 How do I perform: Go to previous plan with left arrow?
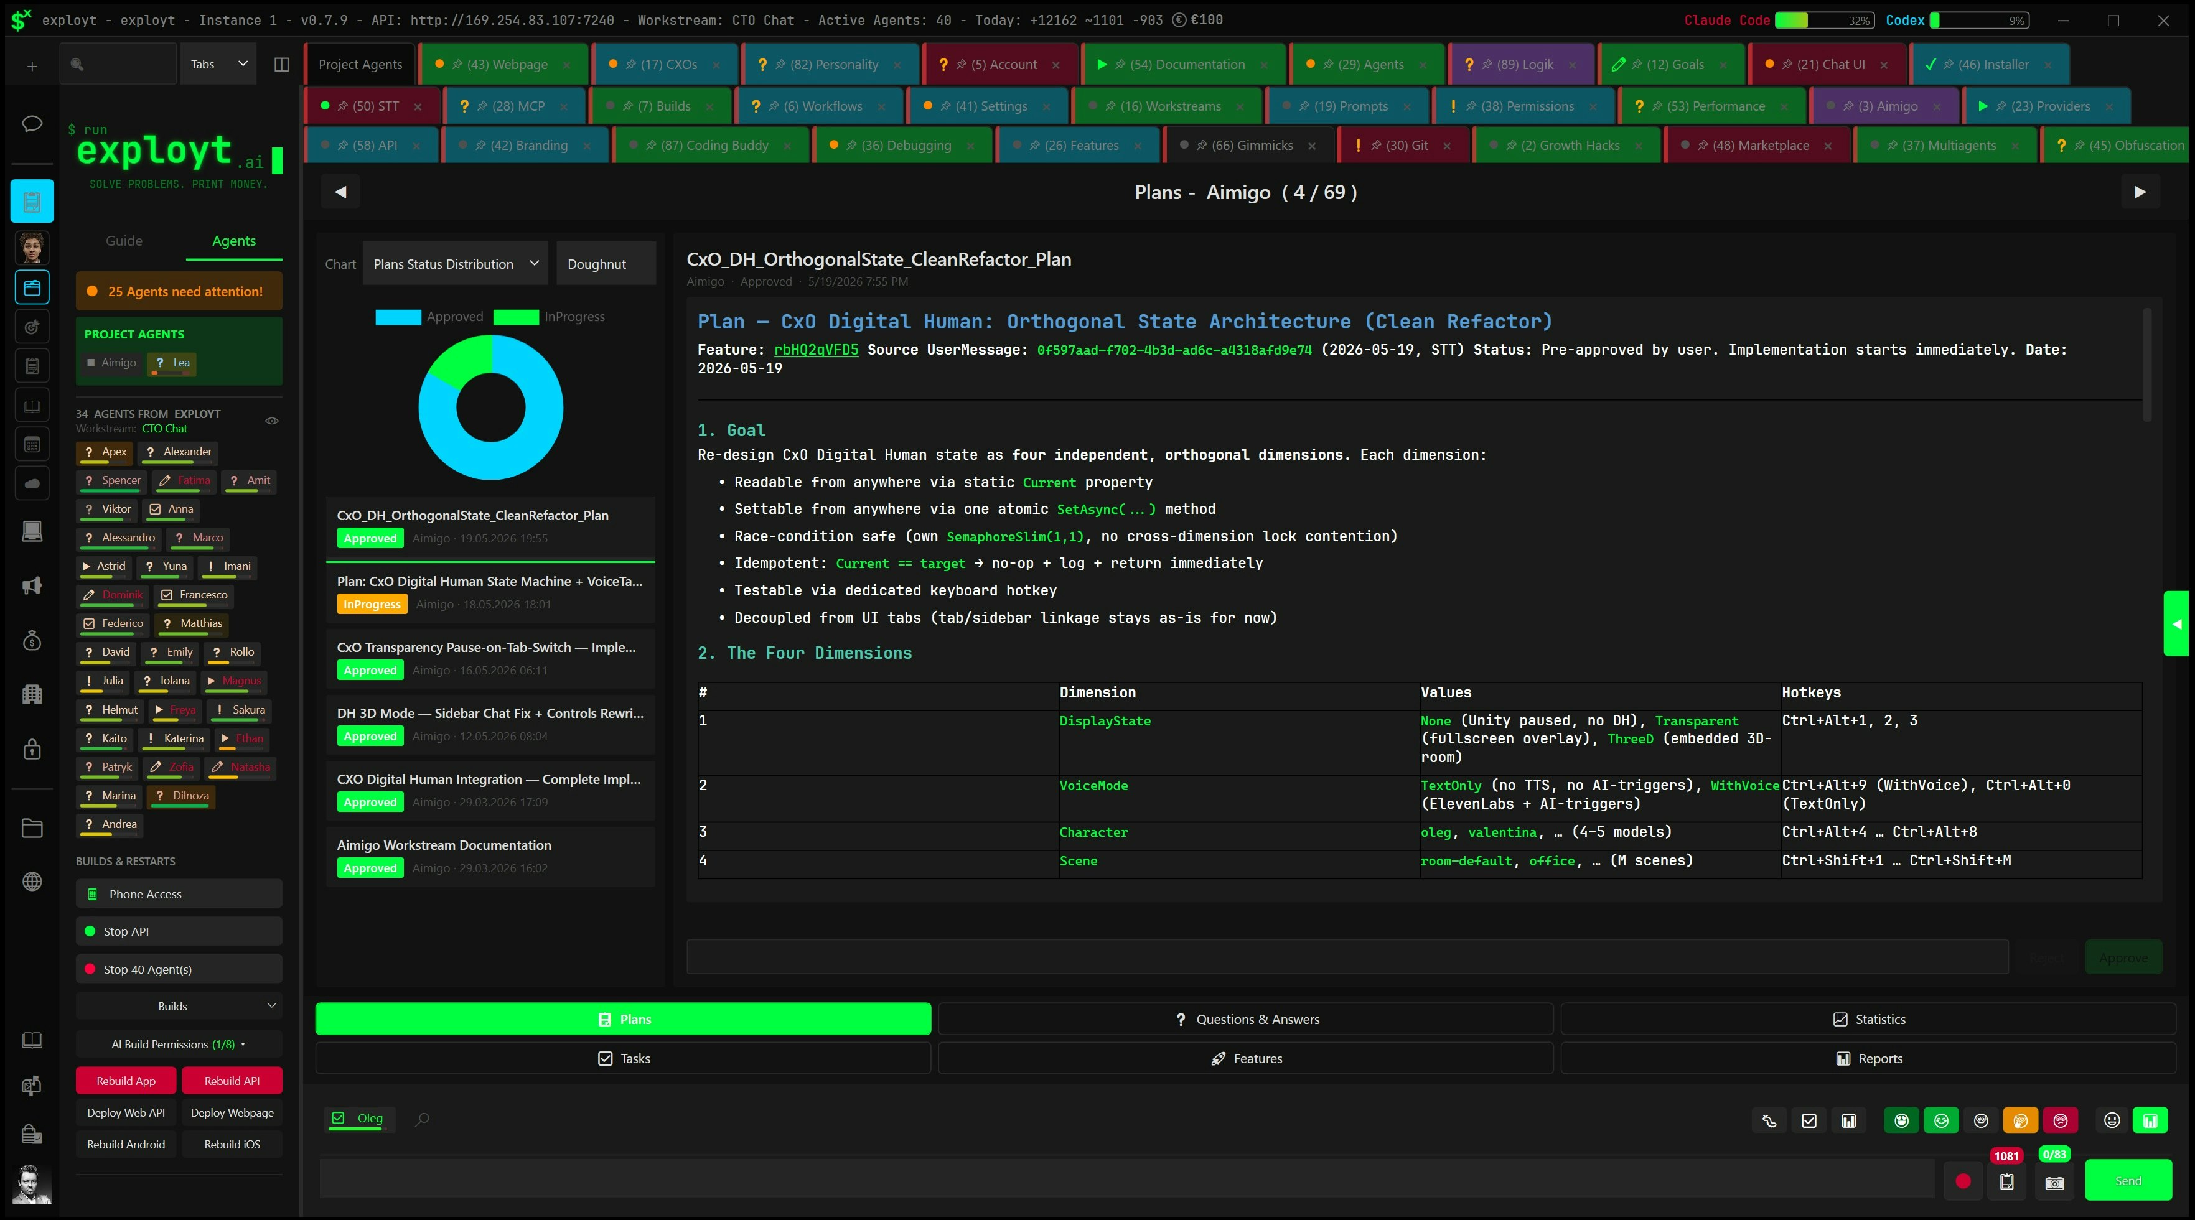[341, 192]
